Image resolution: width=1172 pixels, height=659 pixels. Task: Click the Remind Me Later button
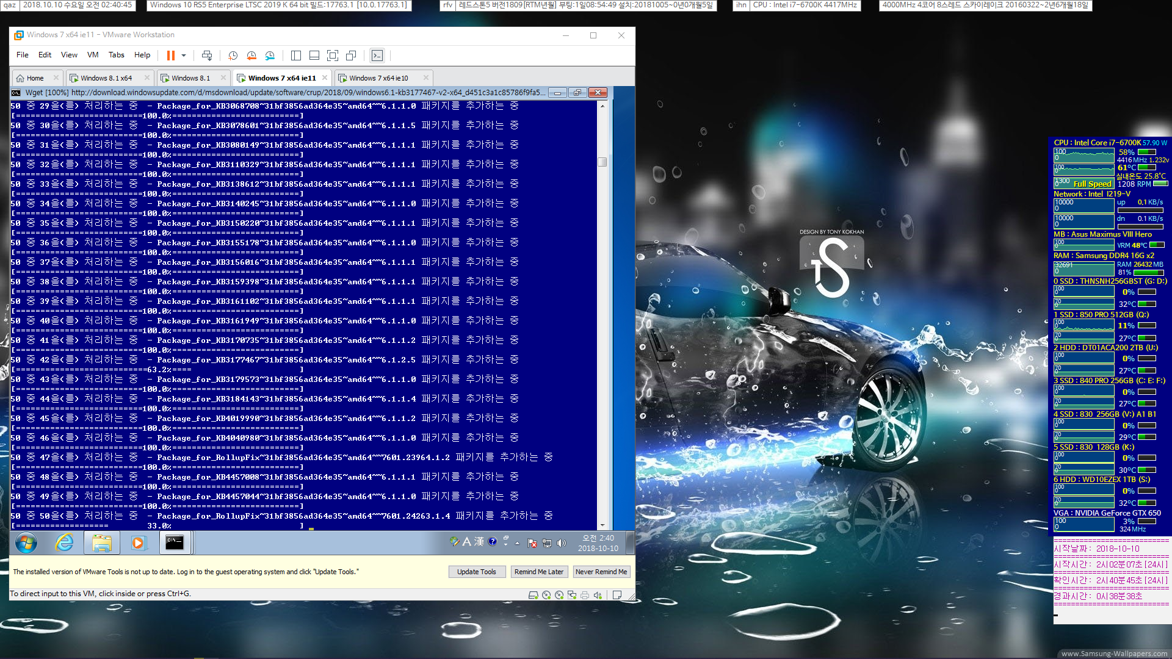[539, 572]
